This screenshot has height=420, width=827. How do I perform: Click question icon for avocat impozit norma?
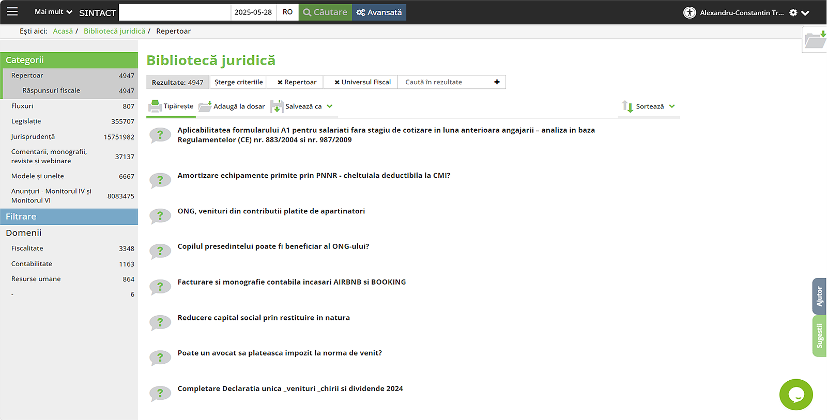160,358
